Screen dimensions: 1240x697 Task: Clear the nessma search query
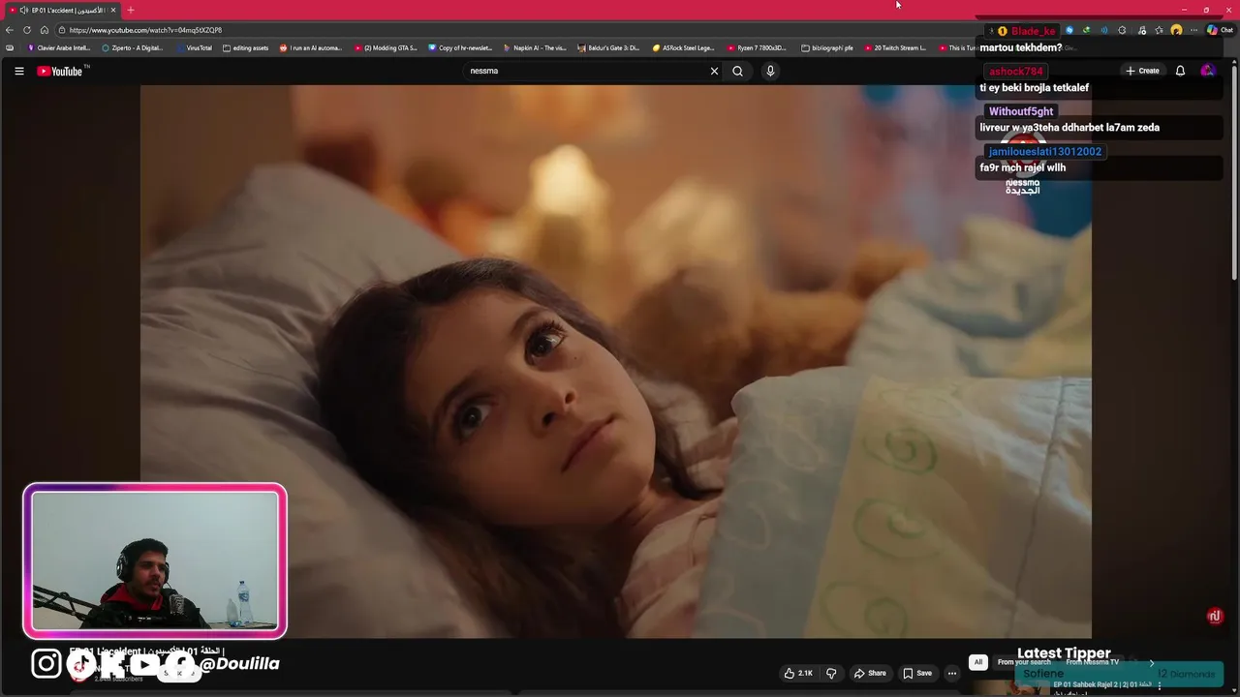(x=714, y=71)
